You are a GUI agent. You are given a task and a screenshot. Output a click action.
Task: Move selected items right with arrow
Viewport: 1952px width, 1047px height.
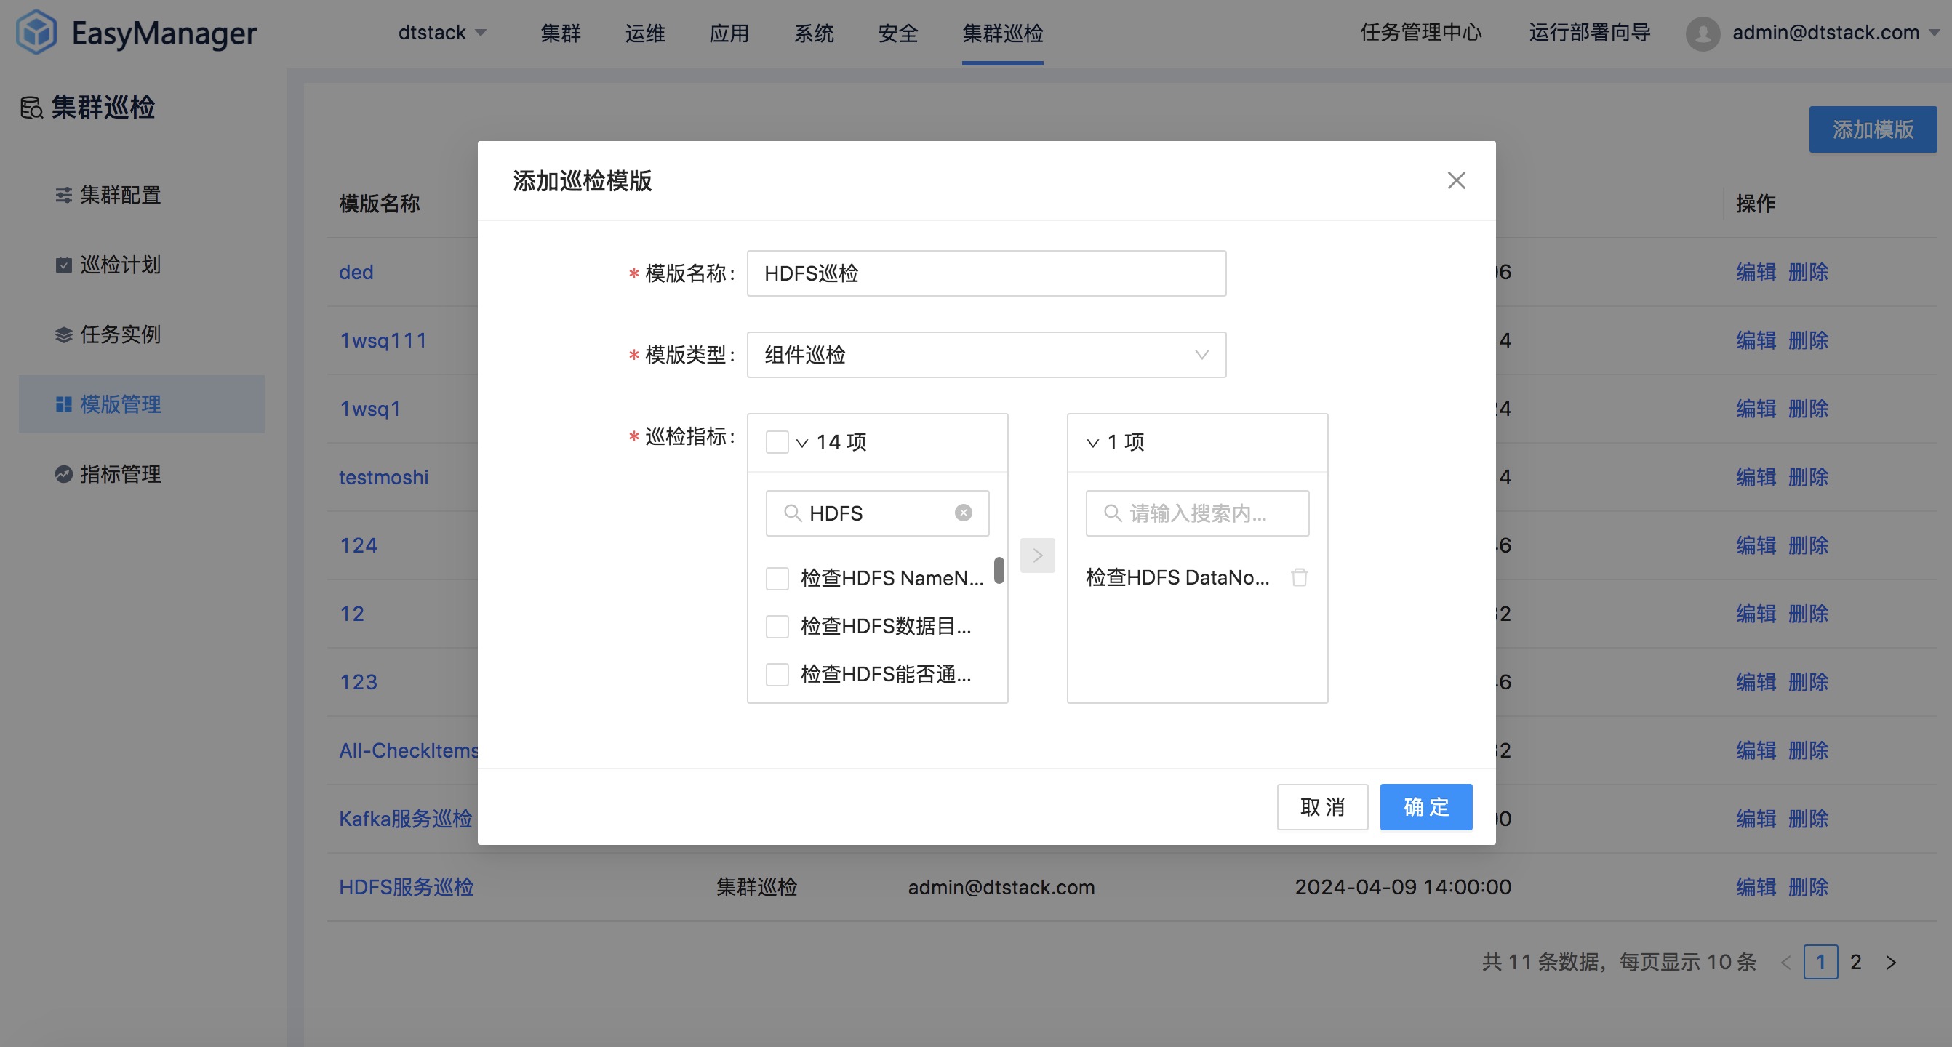pyautogui.click(x=1037, y=555)
